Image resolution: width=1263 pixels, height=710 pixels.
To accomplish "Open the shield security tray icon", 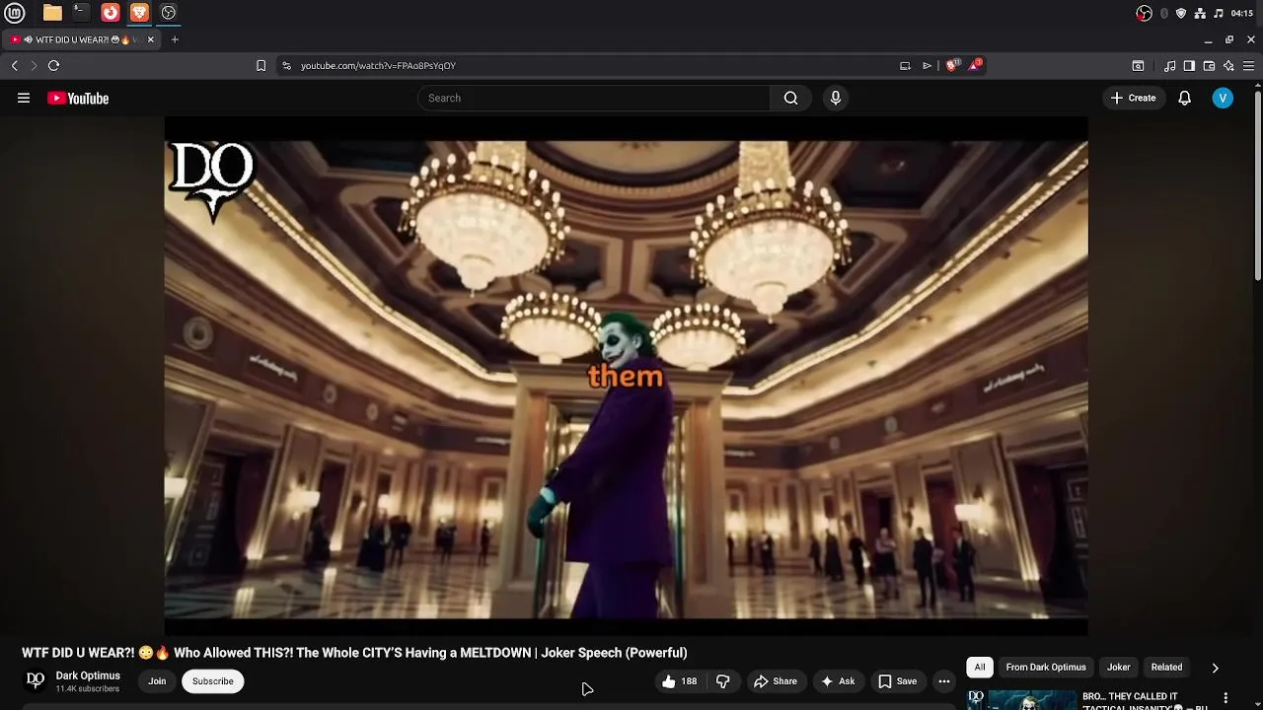I will pos(1181,13).
